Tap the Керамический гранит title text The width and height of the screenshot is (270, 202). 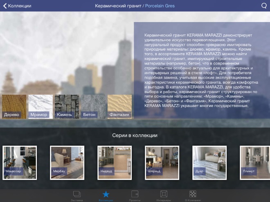point(118,6)
